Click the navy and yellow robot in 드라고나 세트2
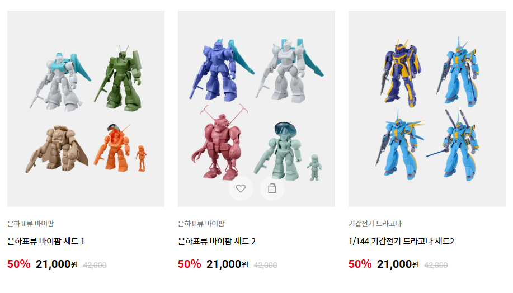The image size is (513, 293). coord(401,73)
